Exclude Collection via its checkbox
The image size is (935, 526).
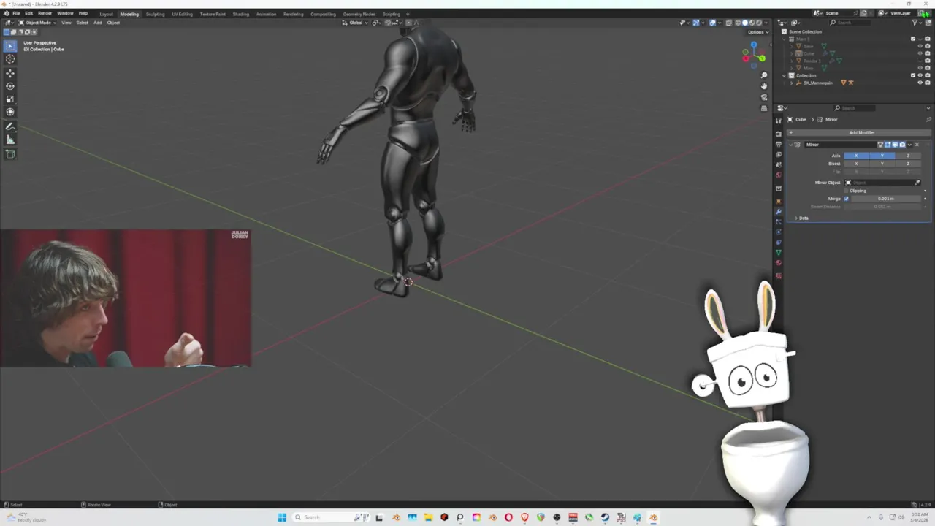(x=912, y=75)
